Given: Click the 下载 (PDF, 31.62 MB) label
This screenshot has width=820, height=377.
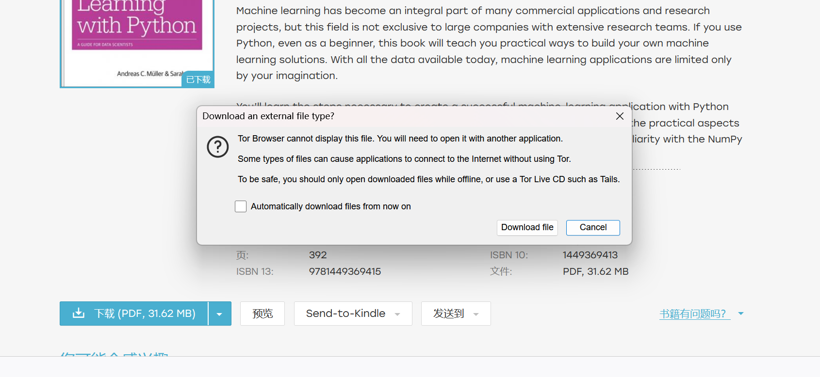Looking at the screenshot, I should (x=145, y=314).
